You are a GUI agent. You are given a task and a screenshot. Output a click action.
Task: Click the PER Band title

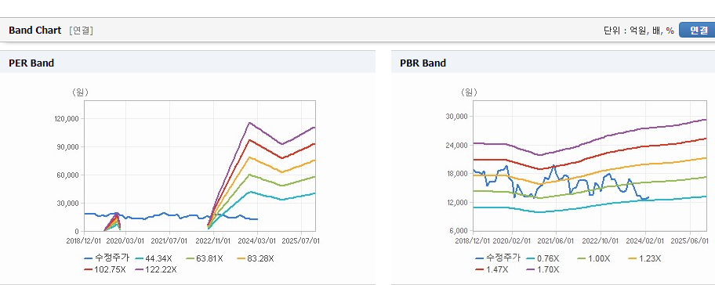click(31, 63)
